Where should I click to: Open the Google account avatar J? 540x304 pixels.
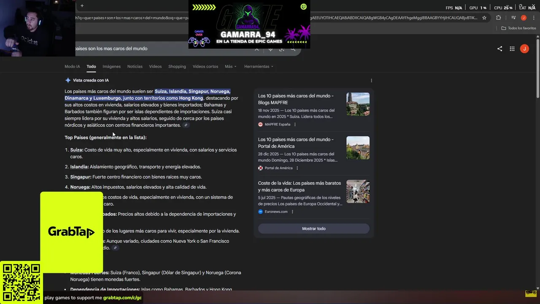(x=524, y=49)
